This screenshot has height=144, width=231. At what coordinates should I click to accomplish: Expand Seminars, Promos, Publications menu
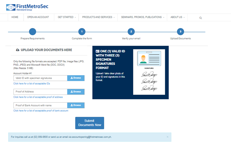click(142, 17)
